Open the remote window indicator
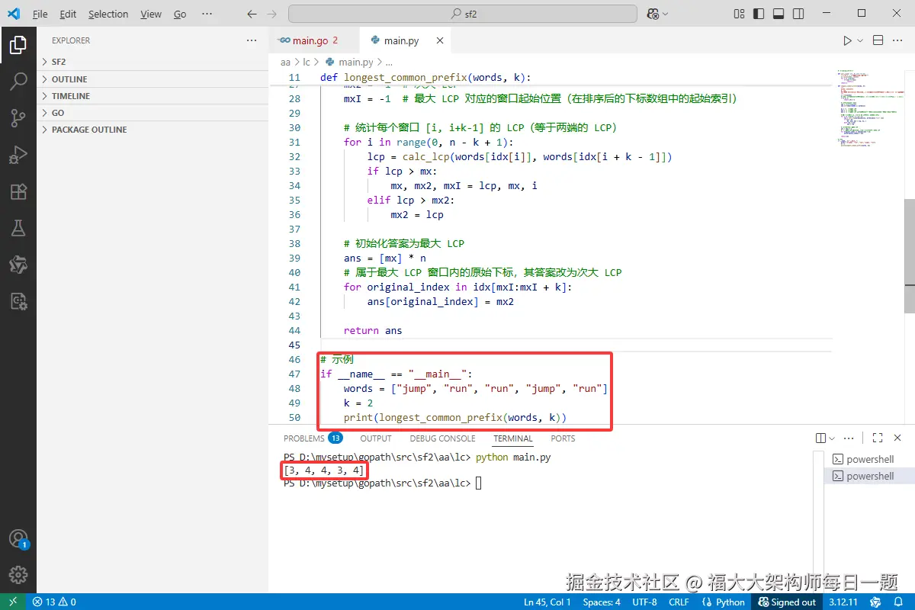The width and height of the screenshot is (915, 610). (x=13, y=602)
